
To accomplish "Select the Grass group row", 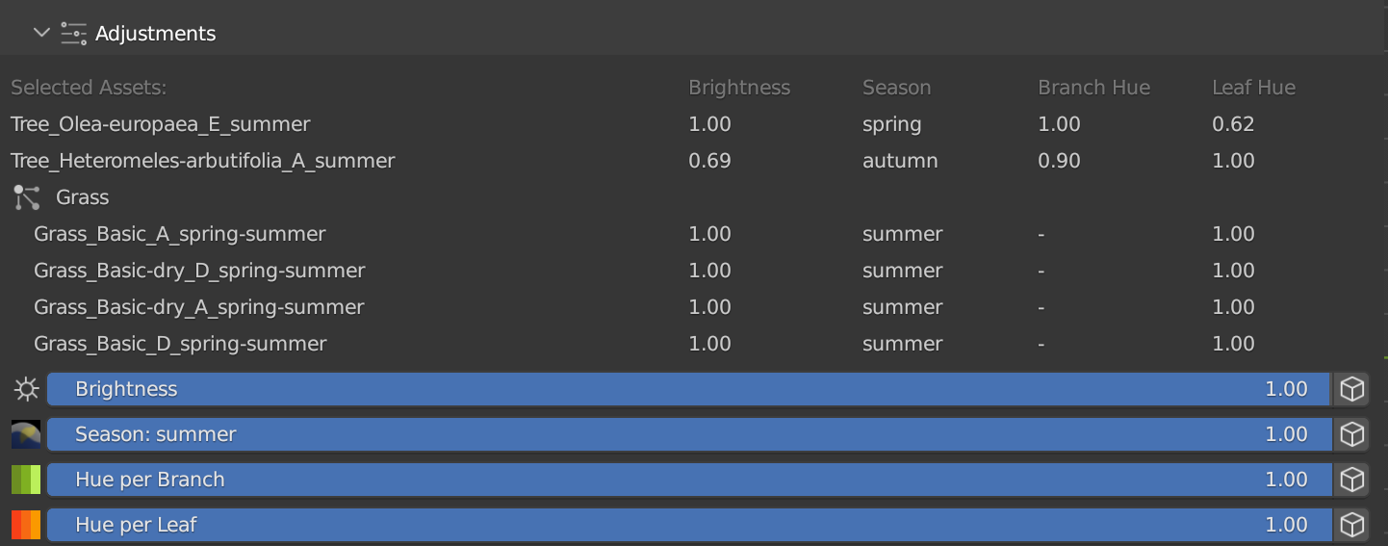I will [83, 197].
